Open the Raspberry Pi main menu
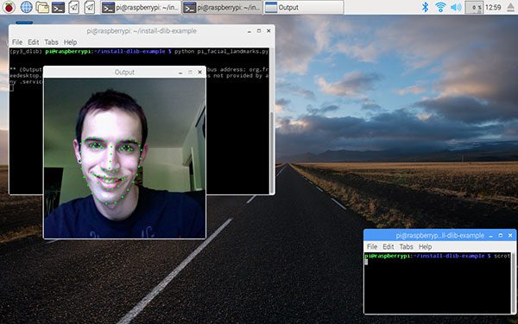 [x=9, y=7]
